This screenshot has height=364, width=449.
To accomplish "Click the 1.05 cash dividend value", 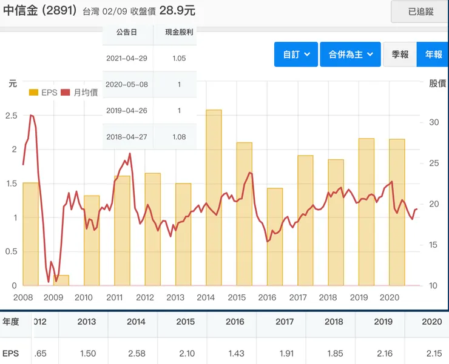I will point(179,58).
